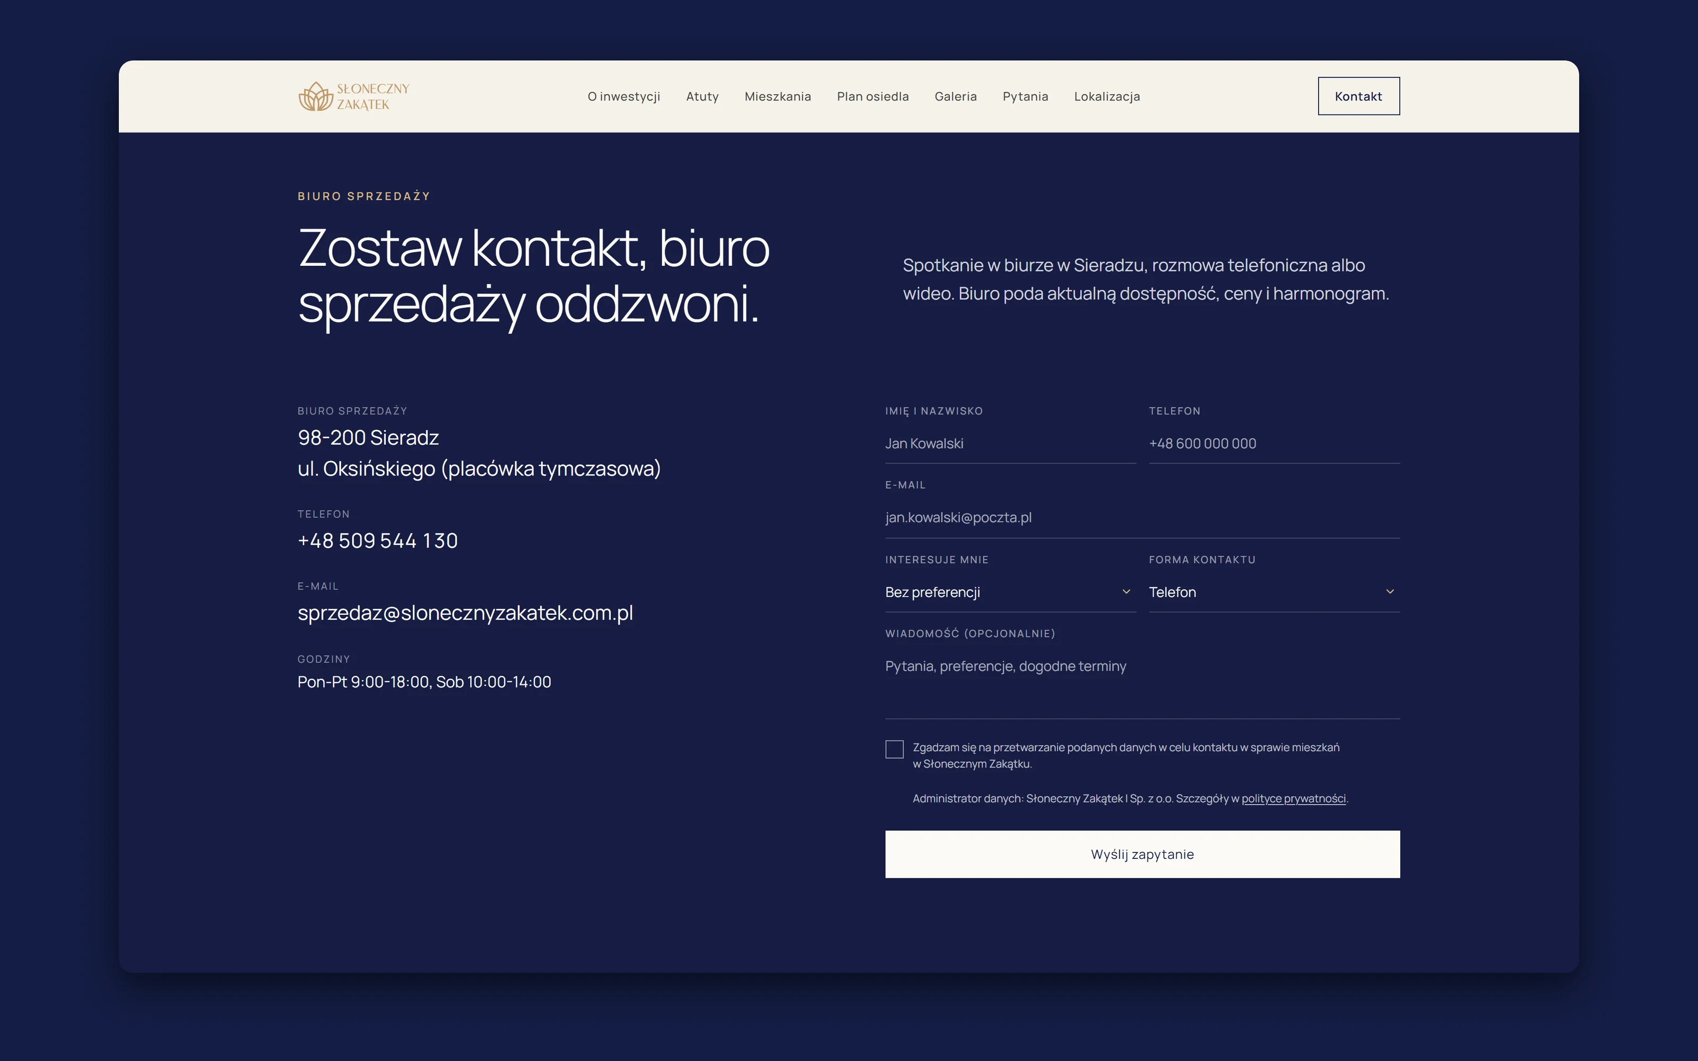The width and height of the screenshot is (1698, 1061).
Task: Click the chevron beside Telefon option
Action: [1390, 592]
